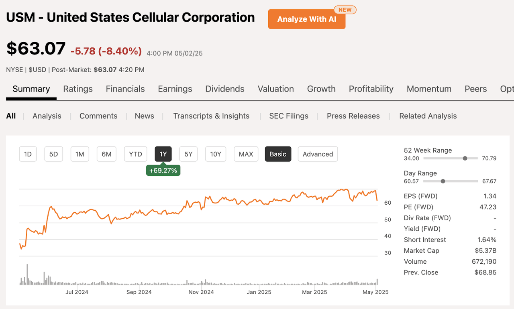514x309 pixels.
Task: Click the Day Range slider handle
Action: pyautogui.click(x=443, y=181)
